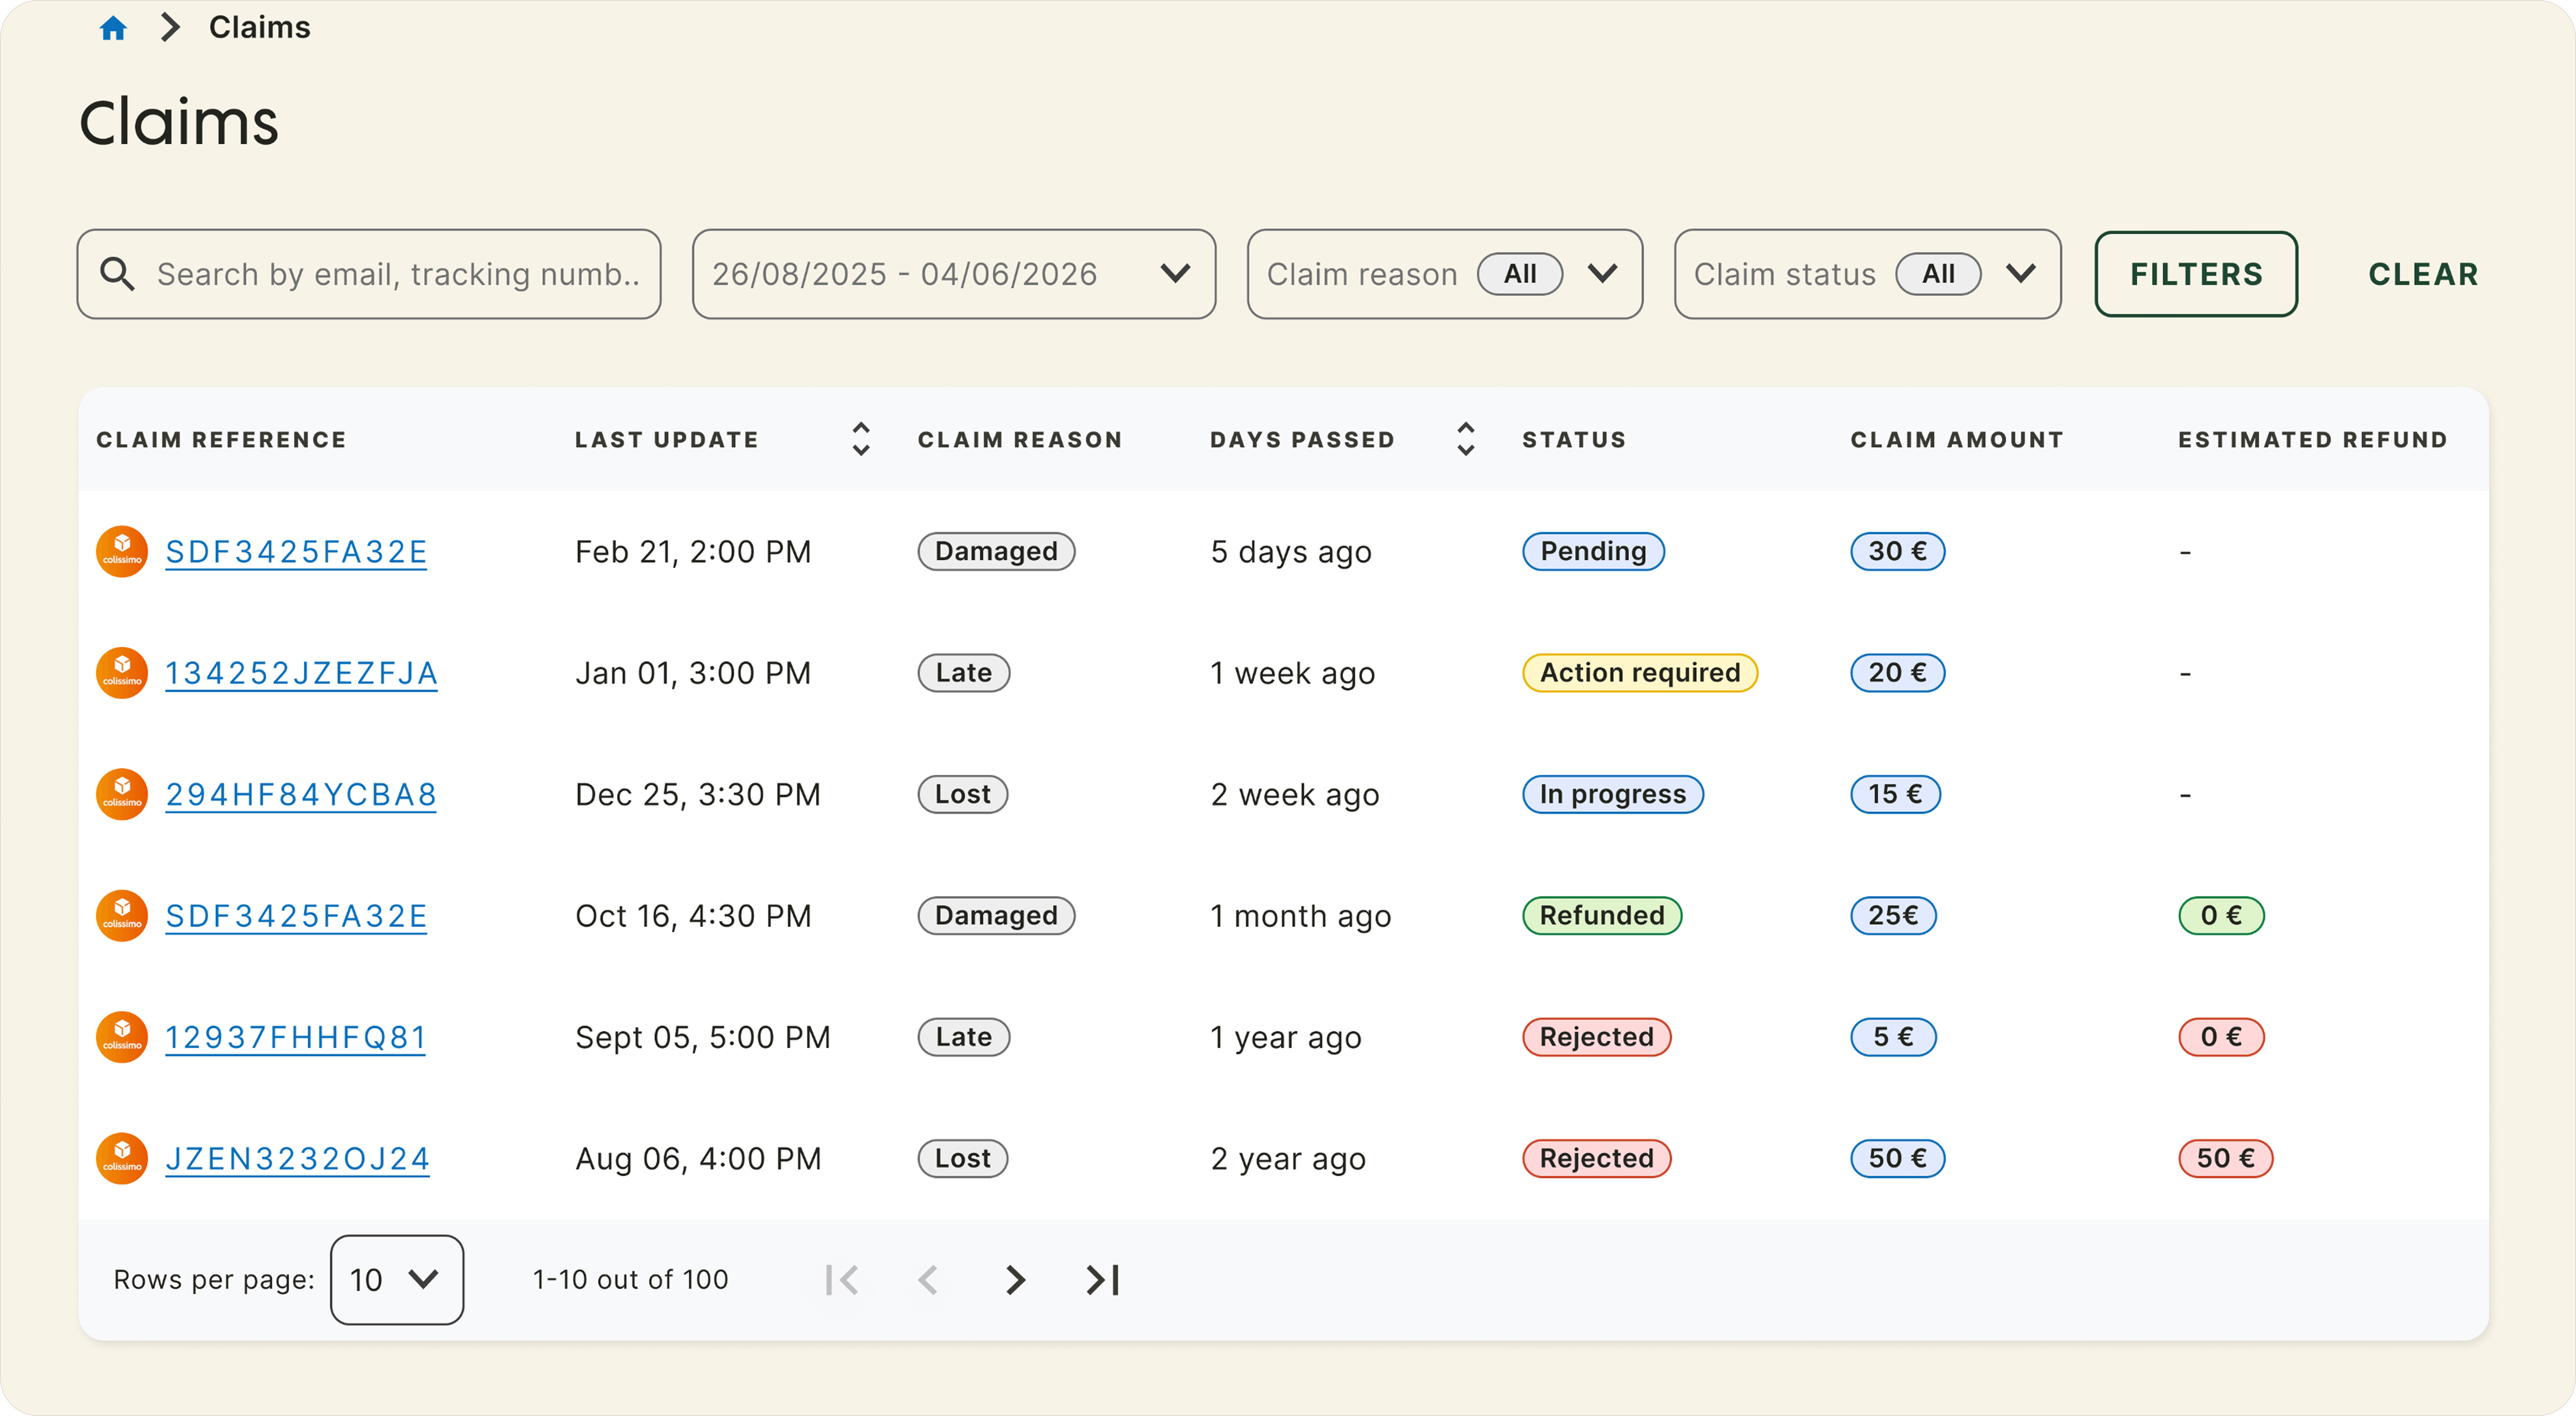Sort by Days Passed arrows
Image resolution: width=2576 pixels, height=1416 pixels.
click(1466, 439)
